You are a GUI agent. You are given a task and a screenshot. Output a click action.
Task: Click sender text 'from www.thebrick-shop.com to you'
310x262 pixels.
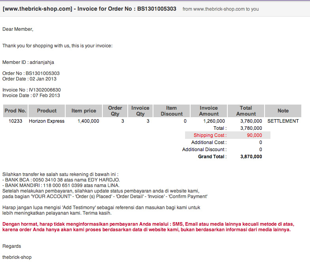221,9
